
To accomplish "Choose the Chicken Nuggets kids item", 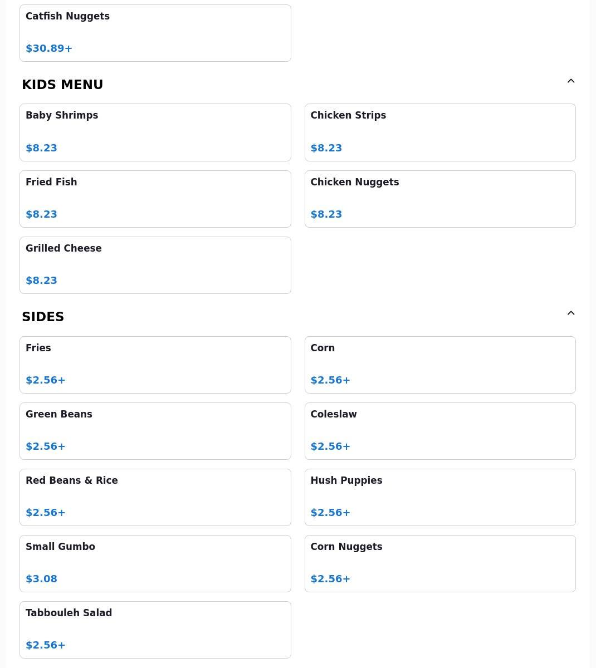I will pos(440,199).
